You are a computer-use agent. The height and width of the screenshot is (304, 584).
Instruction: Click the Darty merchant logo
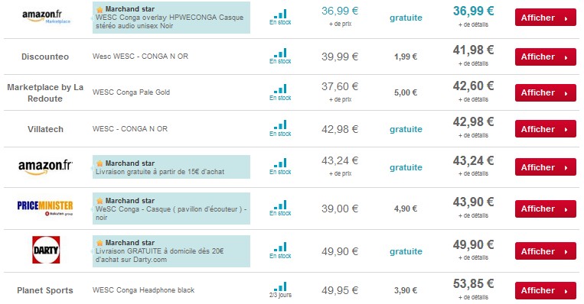tap(46, 250)
